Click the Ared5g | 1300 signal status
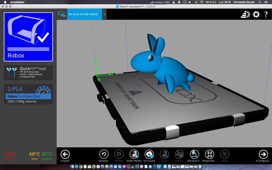 coord(160,2)
